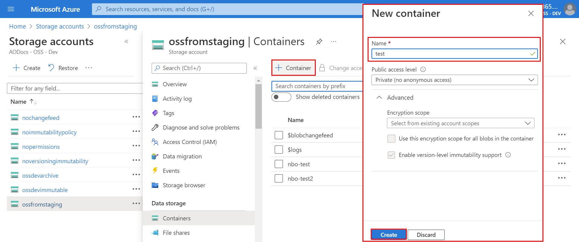Check the $blobchangefeed container checkbox
The height and width of the screenshot is (242, 579).
pyautogui.click(x=279, y=135)
